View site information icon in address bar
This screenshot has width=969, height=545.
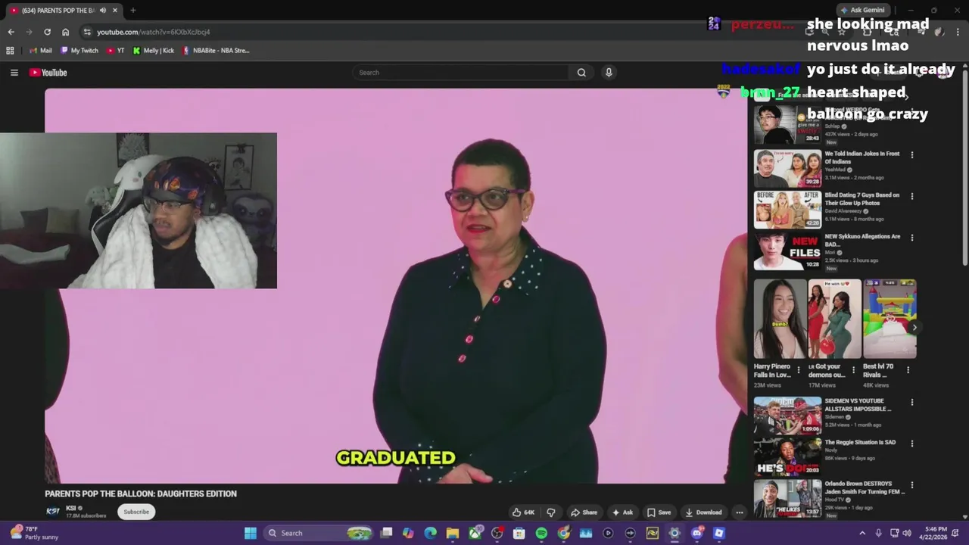[87, 32]
